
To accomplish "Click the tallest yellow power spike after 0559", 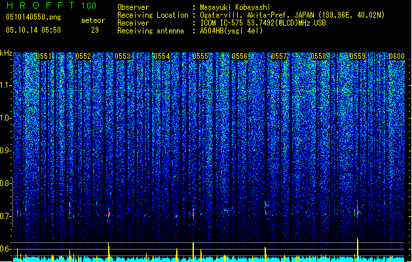I will tap(358, 250).
